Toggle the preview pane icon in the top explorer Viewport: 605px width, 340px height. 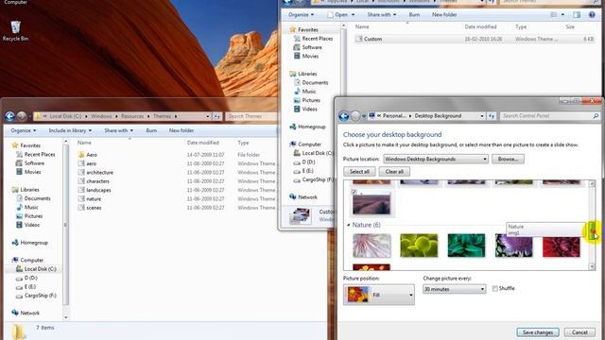[577, 15]
